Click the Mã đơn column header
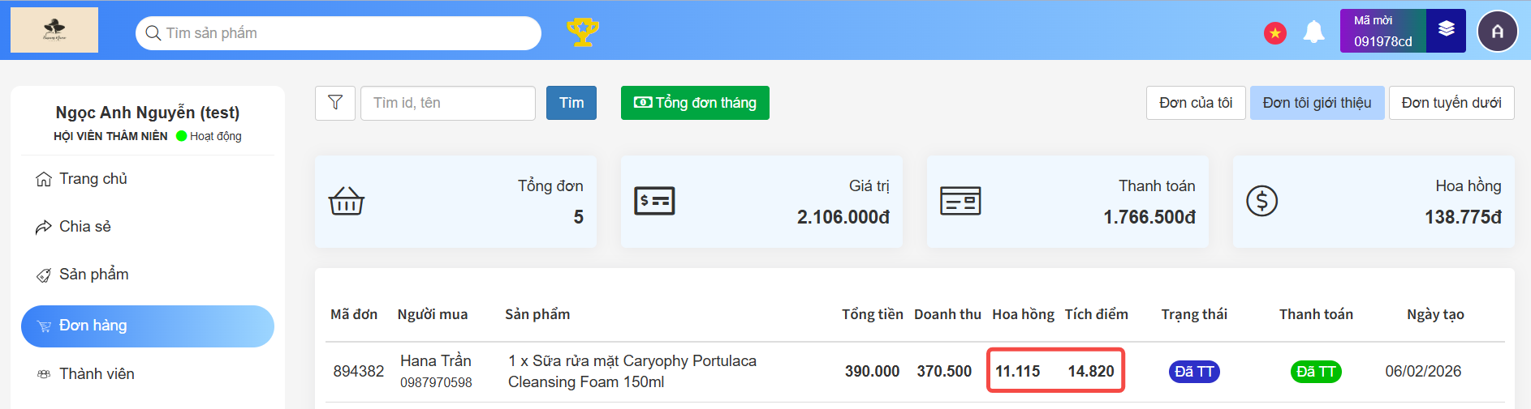Image resolution: width=1531 pixels, height=409 pixels. (354, 315)
